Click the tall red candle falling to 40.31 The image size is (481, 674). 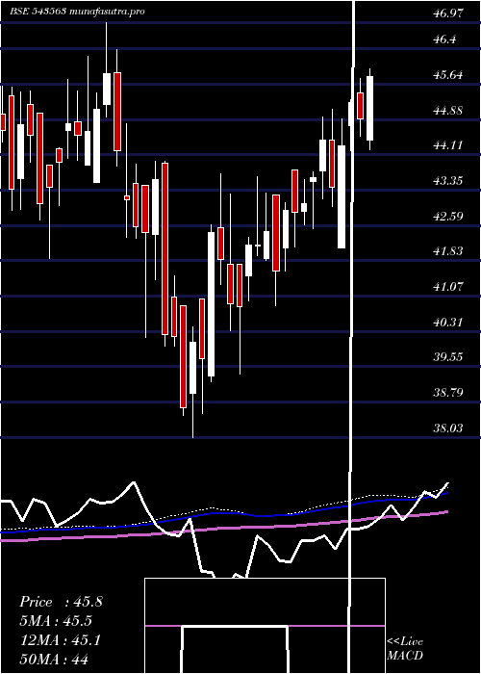(165, 248)
